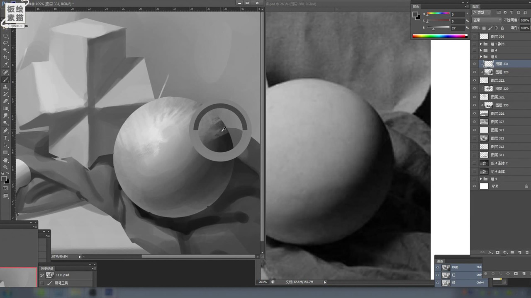Activate the Type (T) tool
Viewport: 531px width, 298px height.
[x=5, y=138]
